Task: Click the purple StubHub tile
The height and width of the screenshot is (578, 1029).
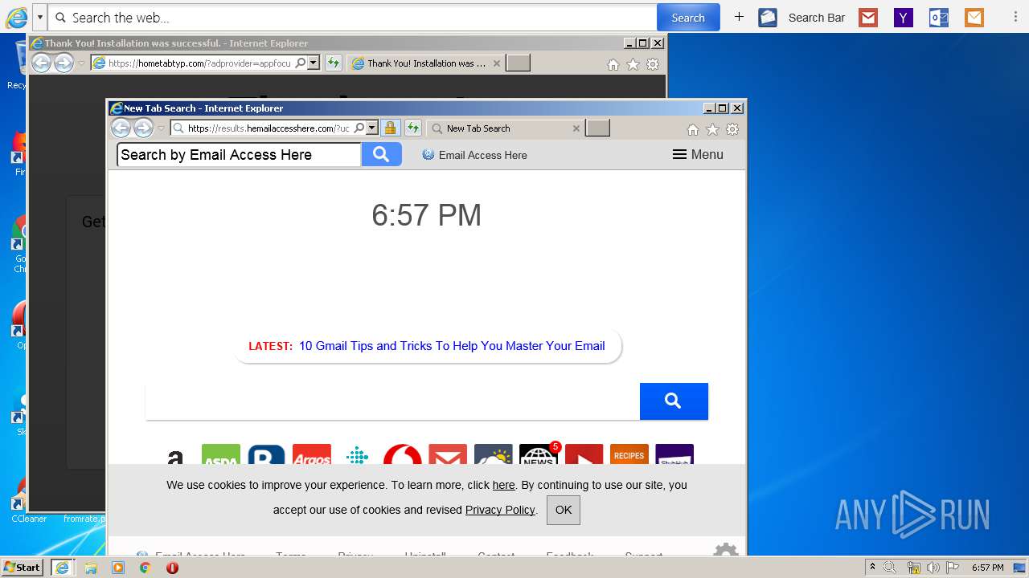Action: pyautogui.click(x=674, y=454)
